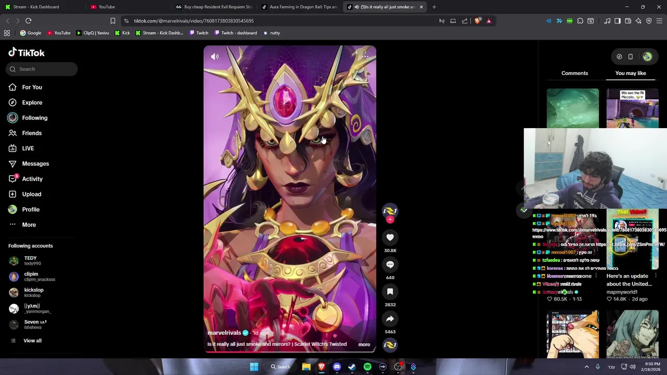Open TEDY following account
667x375 pixels.
tap(31, 260)
